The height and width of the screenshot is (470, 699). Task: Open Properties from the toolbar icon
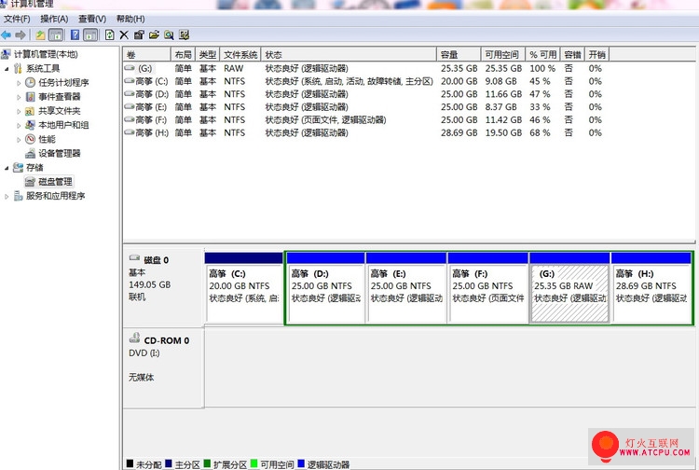[139, 35]
